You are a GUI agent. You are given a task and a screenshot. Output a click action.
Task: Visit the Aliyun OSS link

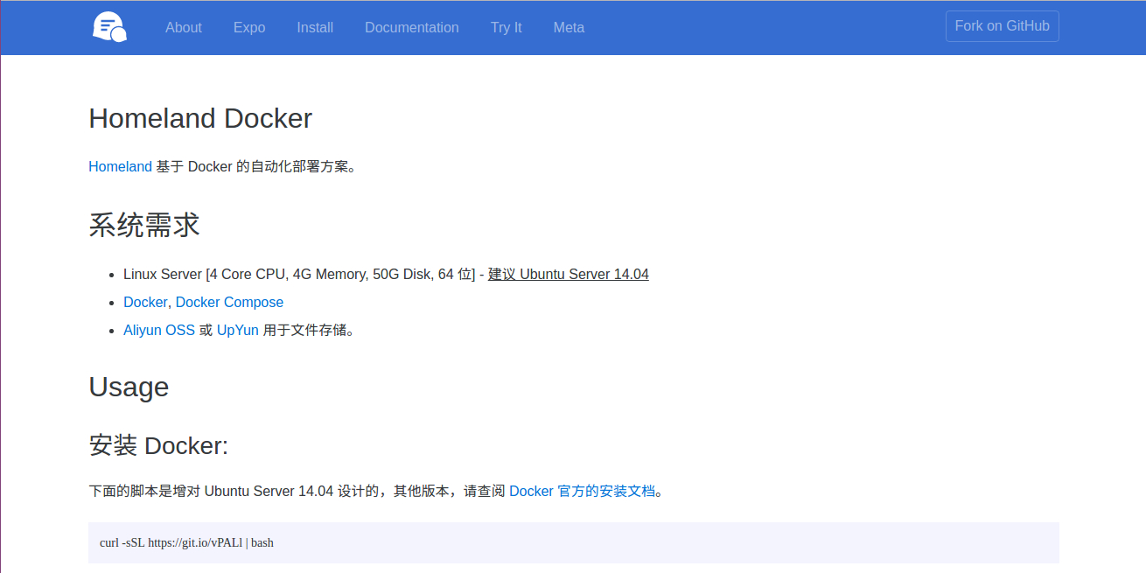coord(159,330)
